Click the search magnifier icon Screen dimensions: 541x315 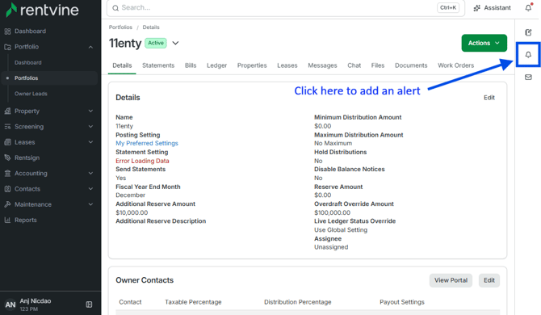point(115,8)
